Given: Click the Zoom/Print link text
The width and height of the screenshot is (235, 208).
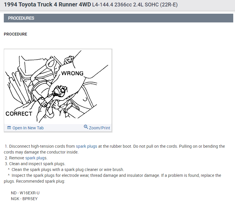Looking at the screenshot, I should tap(100, 128).
